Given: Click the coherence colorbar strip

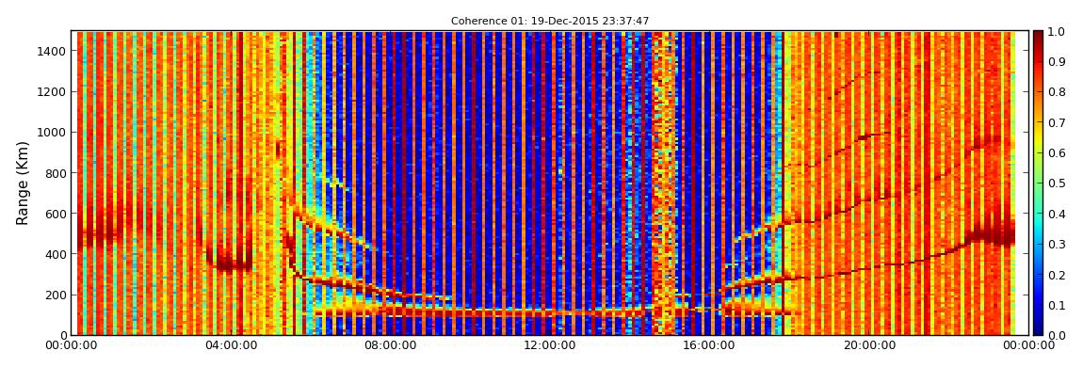Looking at the screenshot, I should point(1038,183).
